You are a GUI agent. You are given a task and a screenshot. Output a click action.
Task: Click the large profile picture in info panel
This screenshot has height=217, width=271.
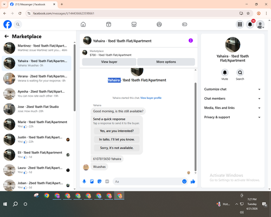233,44
